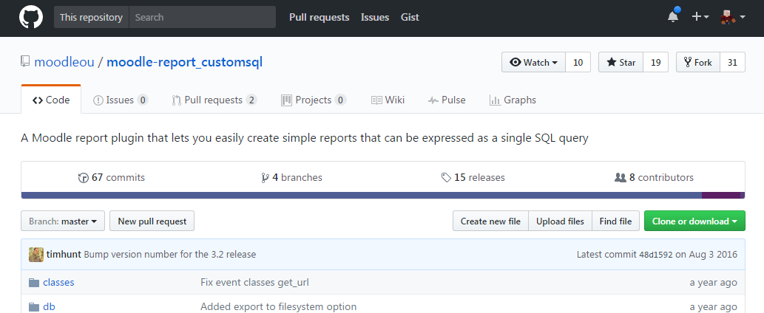Image resolution: width=764 pixels, height=313 pixels.
Task: View the 31 forks count
Action: 732,62
